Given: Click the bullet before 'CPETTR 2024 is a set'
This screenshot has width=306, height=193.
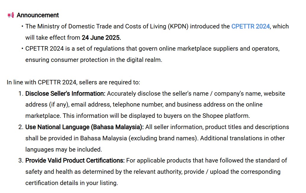Looking at the screenshot, I should (22, 49).
